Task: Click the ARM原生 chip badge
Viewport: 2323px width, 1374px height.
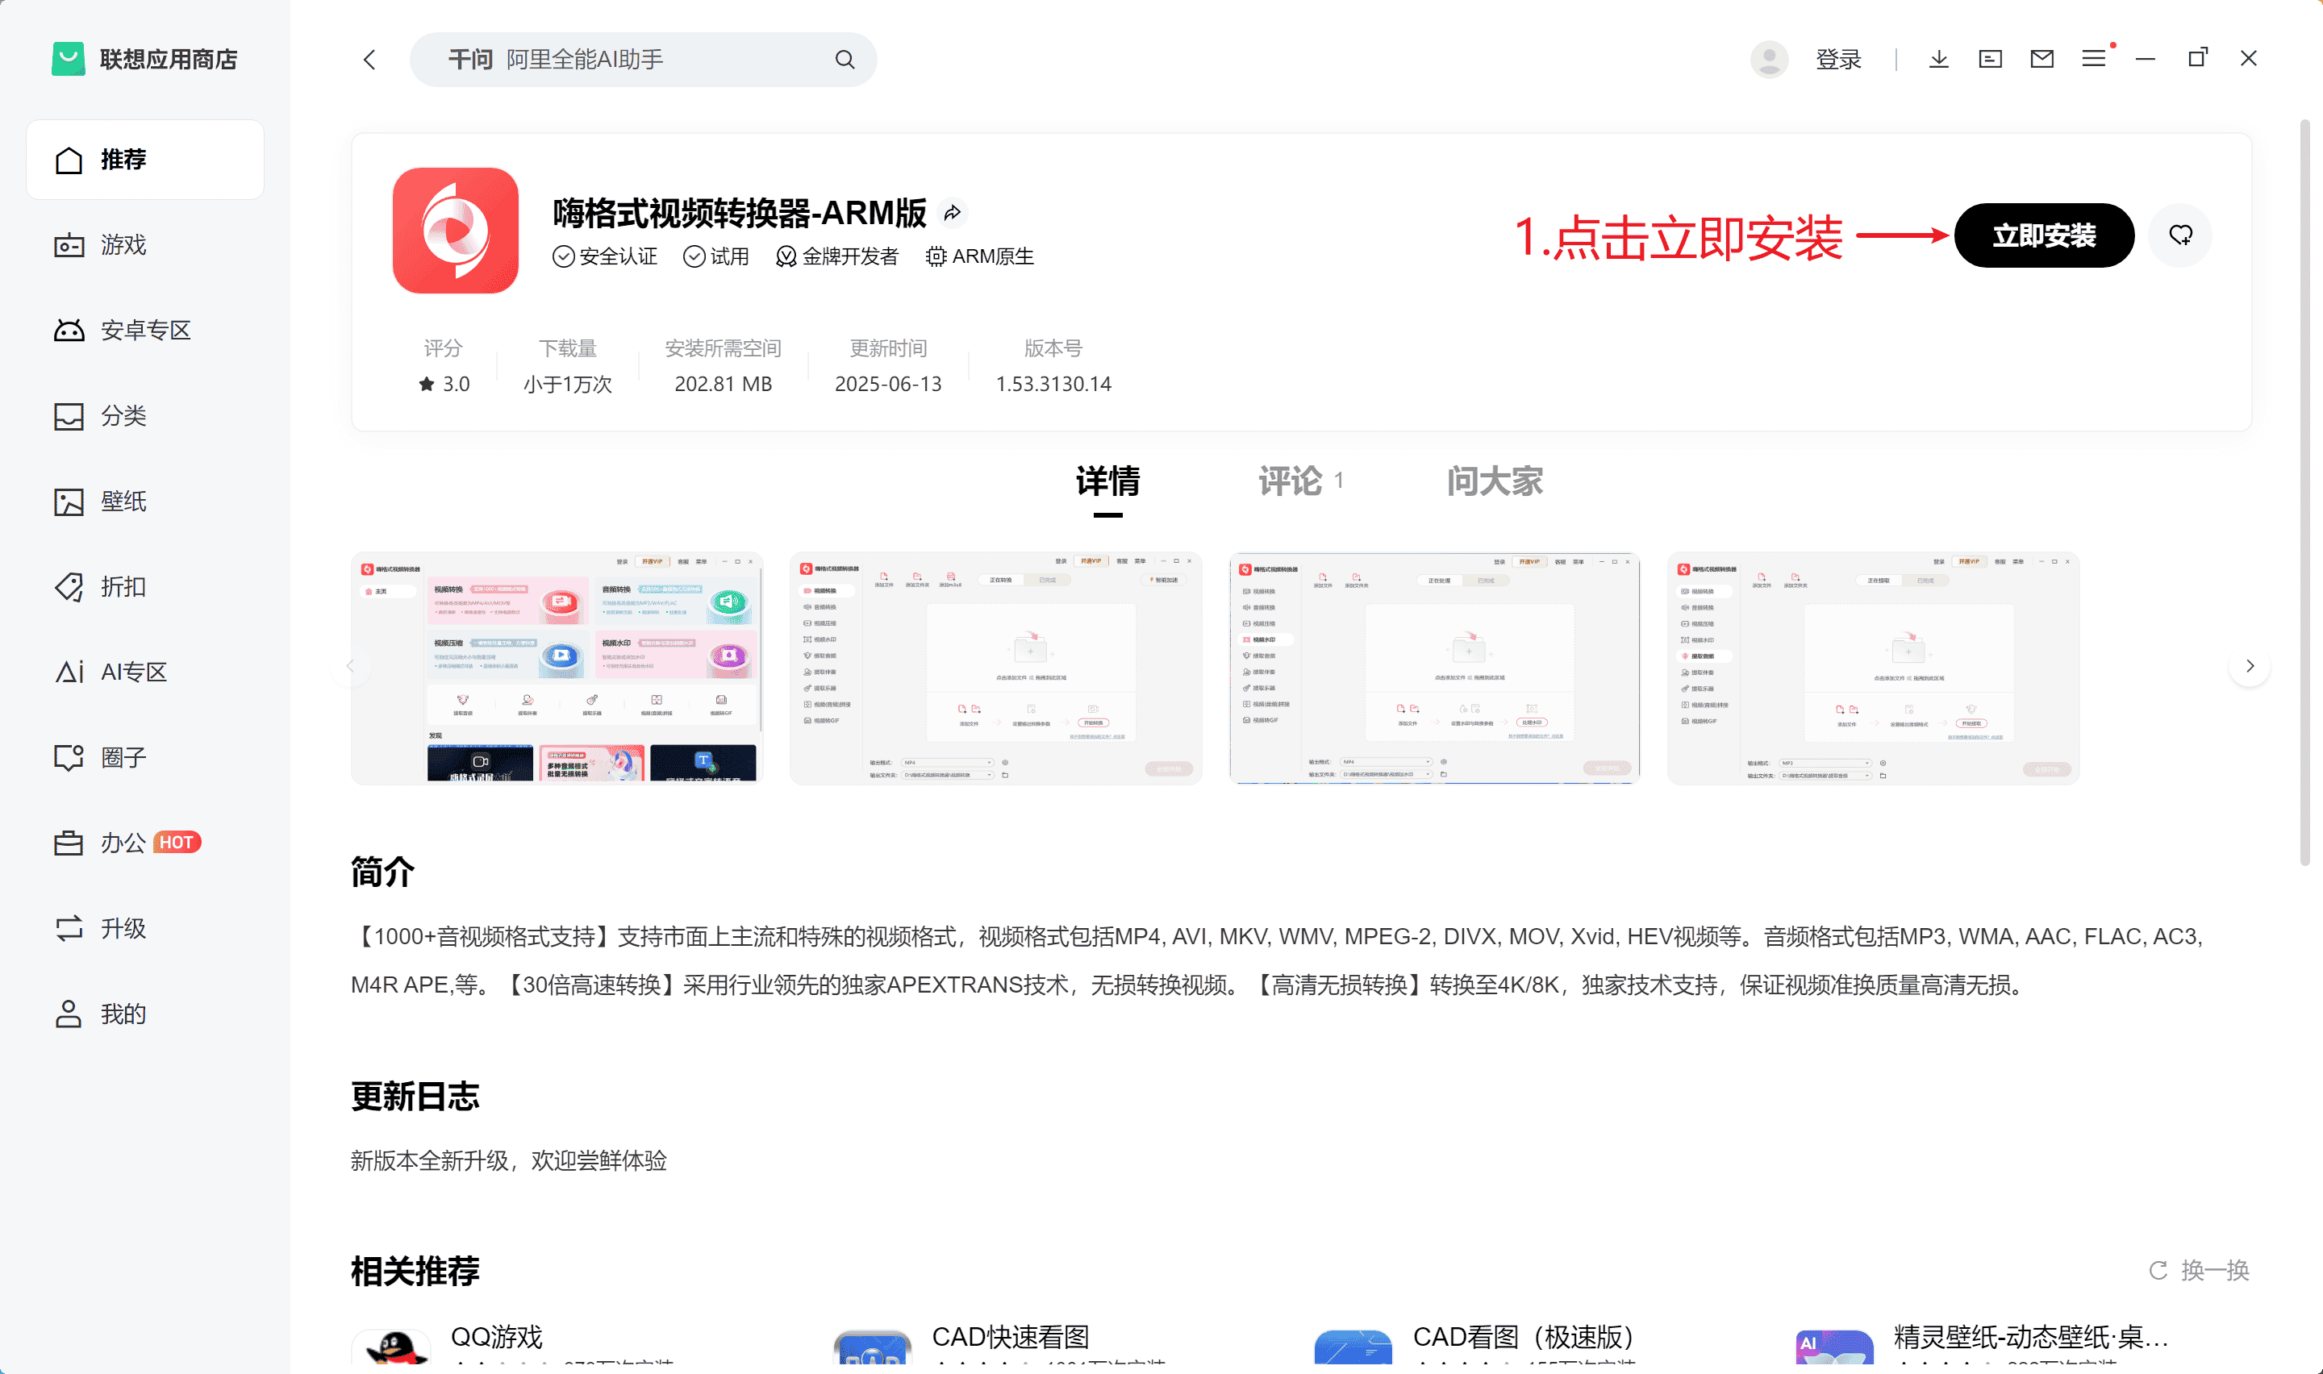Action: [x=979, y=256]
